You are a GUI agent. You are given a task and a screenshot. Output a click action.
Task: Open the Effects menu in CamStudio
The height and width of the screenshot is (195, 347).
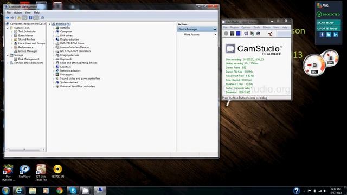coord(267,28)
